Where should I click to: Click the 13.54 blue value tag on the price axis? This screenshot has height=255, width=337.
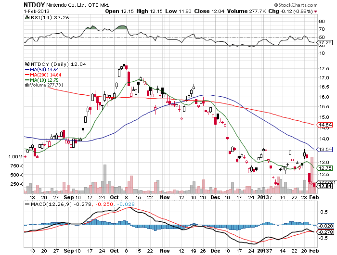point(325,149)
